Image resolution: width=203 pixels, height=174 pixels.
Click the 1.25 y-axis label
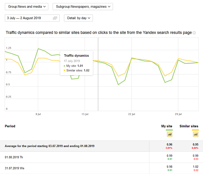coord(8,48)
